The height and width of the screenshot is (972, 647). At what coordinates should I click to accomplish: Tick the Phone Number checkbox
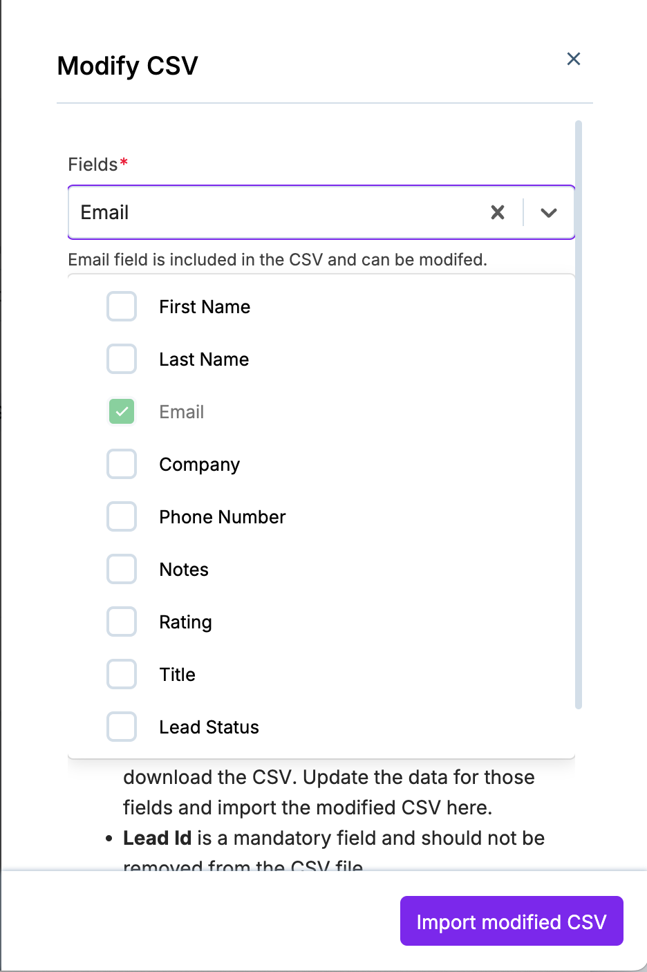click(x=122, y=516)
